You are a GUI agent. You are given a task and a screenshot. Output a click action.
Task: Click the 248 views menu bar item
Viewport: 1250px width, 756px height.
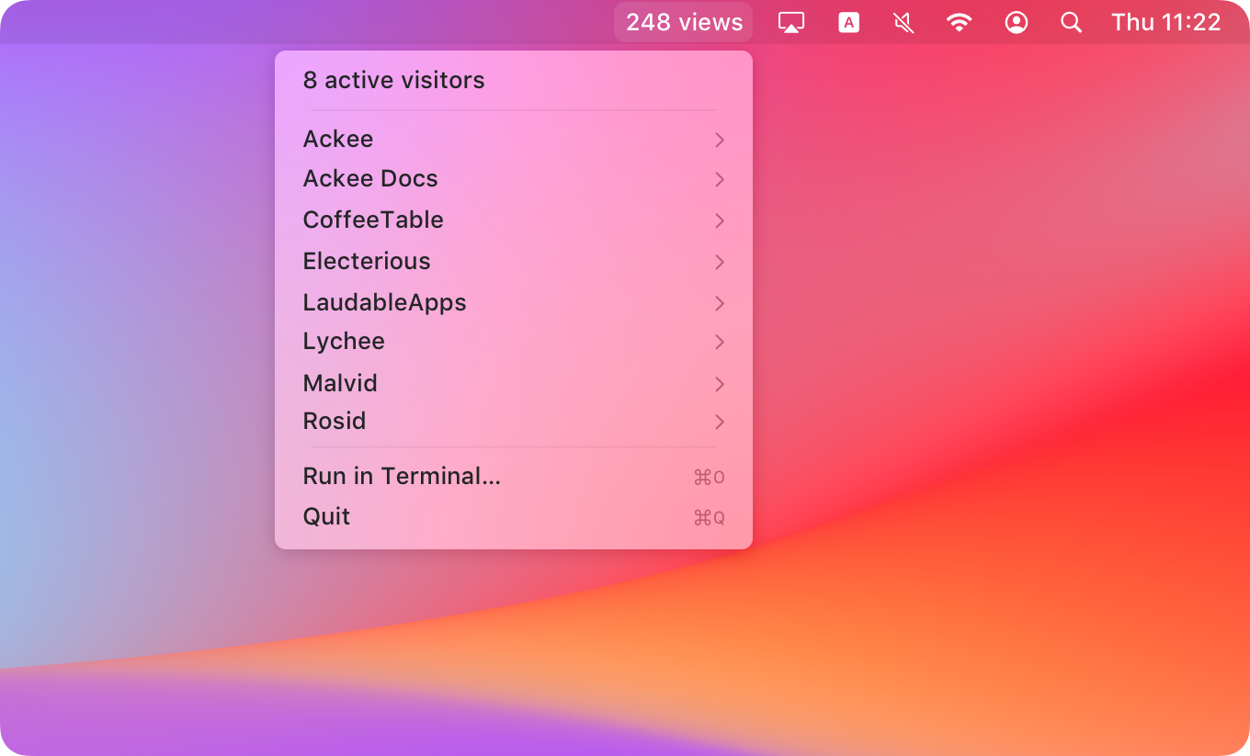pyautogui.click(x=684, y=22)
